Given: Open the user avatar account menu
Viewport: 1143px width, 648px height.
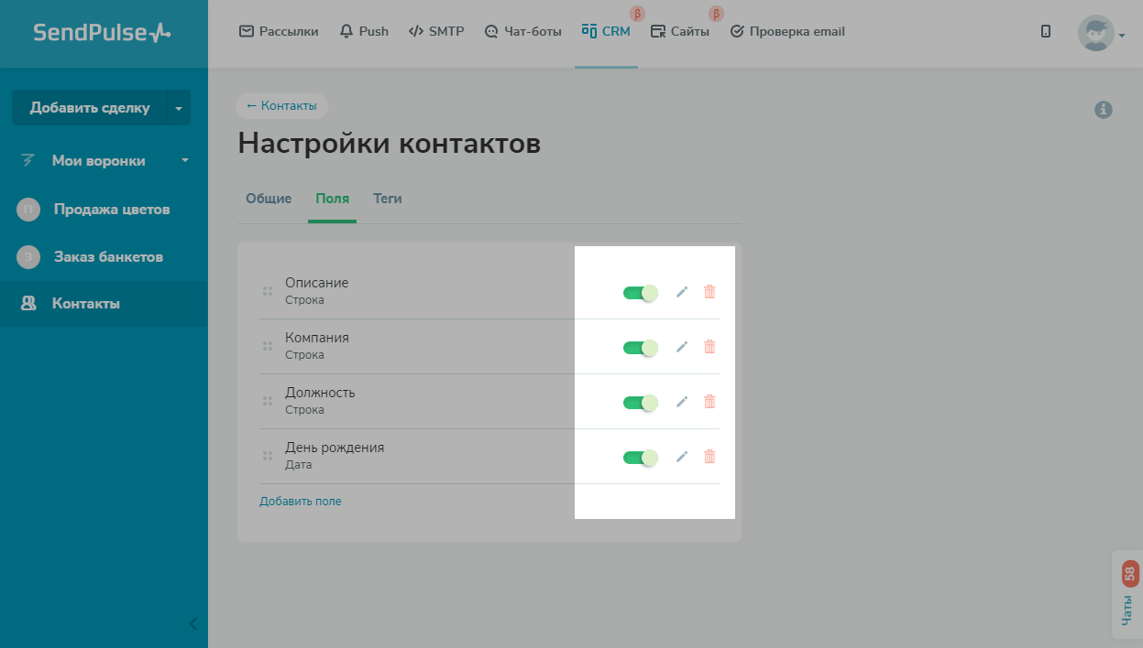Looking at the screenshot, I should [x=1100, y=33].
